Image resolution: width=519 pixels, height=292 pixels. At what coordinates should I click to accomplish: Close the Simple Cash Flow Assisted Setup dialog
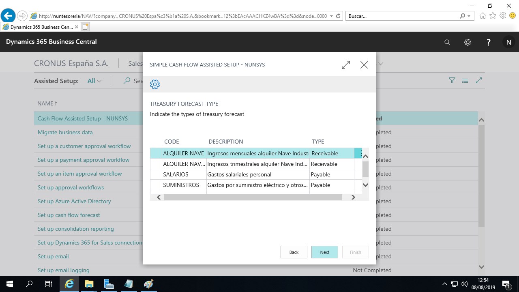(x=364, y=65)
